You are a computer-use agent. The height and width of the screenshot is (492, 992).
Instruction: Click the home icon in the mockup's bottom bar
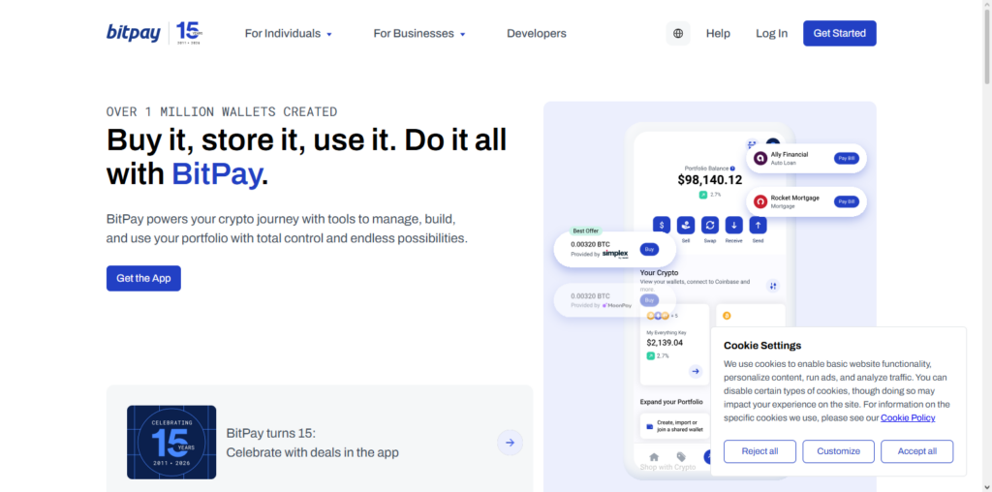(x=654, y=456)
